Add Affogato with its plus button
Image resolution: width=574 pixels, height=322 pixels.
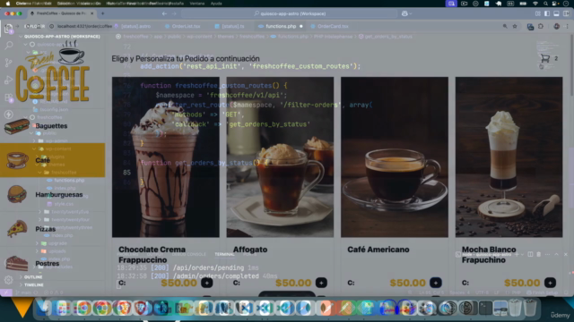(321, 283)
